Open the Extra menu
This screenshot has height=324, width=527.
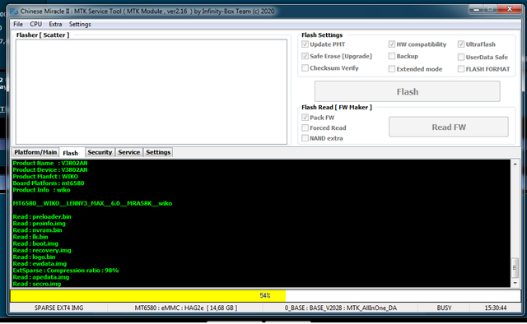55,24
